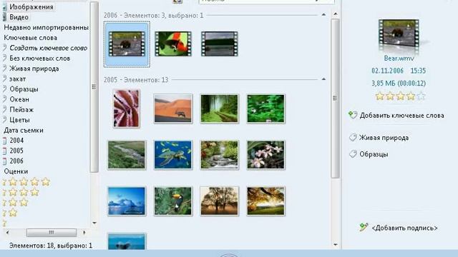The height and width of the screenshot is (257, 458).
Task: Click the Живая природа tag in the info pane
Action: [384, 138]
